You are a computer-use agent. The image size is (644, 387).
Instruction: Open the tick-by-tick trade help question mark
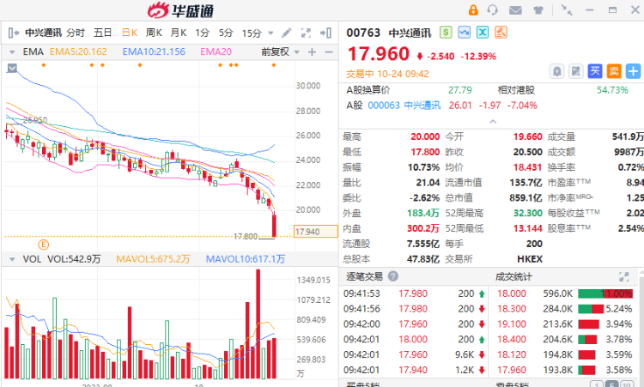tap(393, 276)
